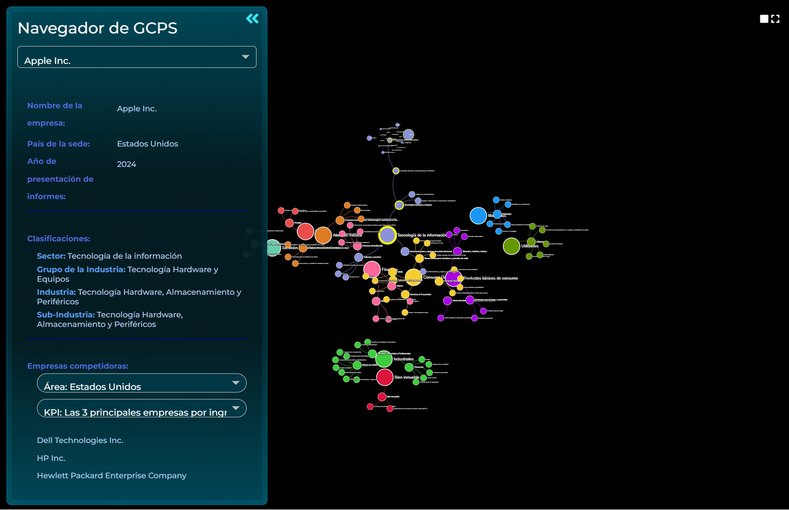
Task: Click the 2024 reporting year value
Action: pos(127,164)
